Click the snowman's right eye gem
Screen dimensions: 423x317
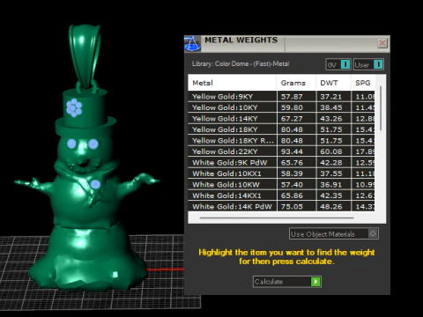(x=93, y=144)
